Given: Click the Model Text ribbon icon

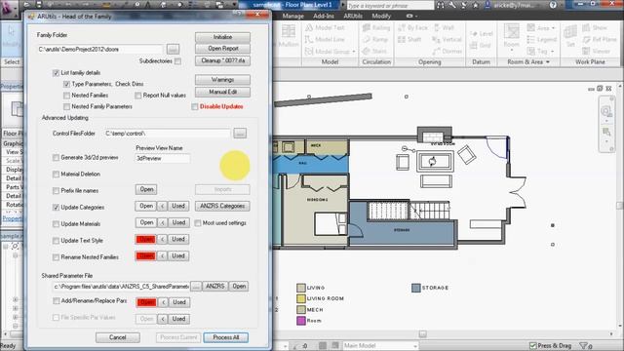Looking at the screenshot, I should tap(310, 28).
